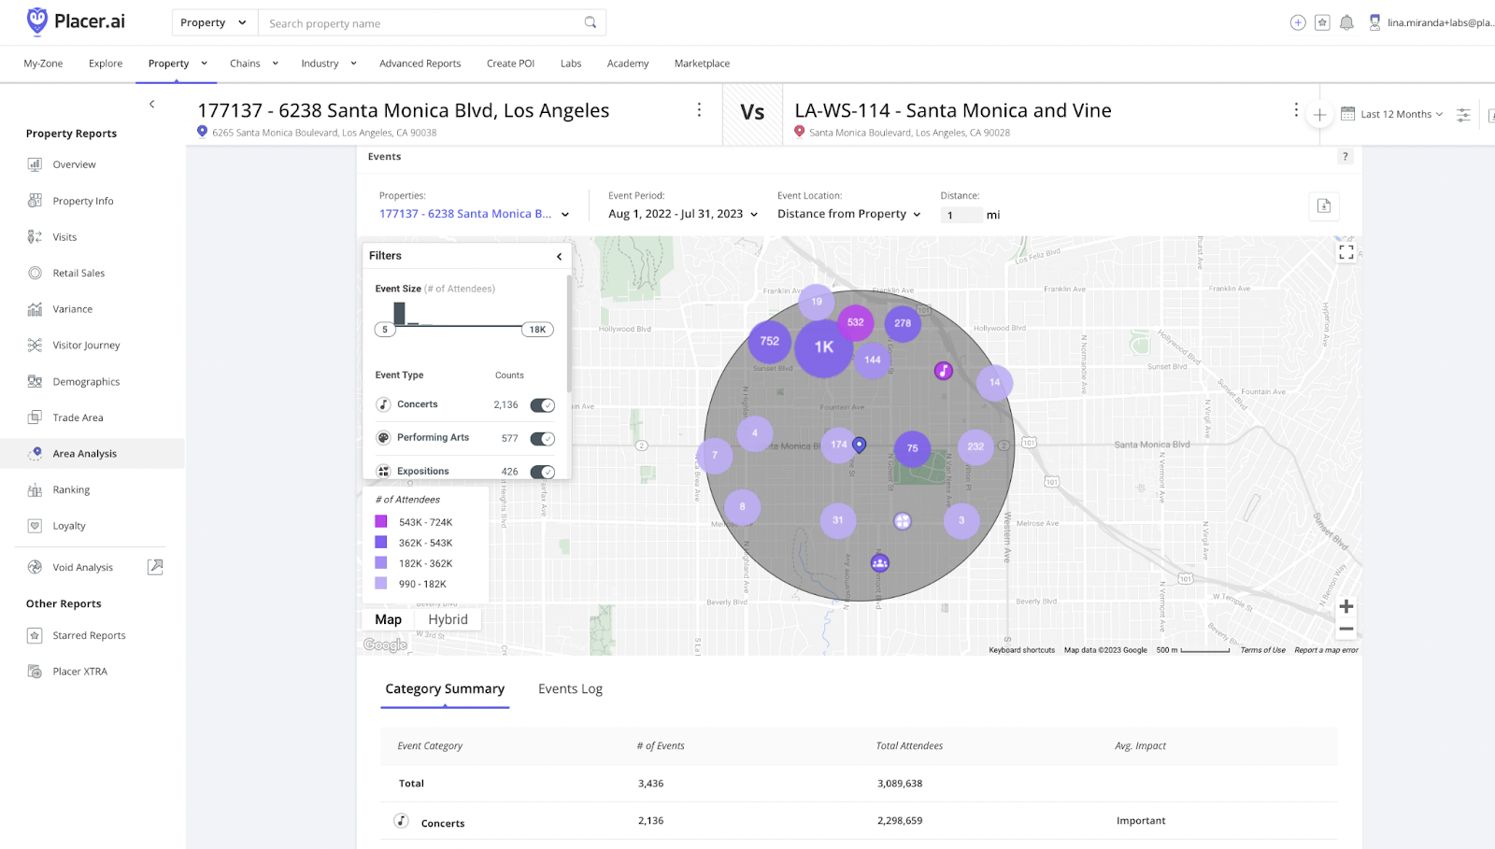Click the plus circle icon in header
The width and height of the screenshot is (1495, 849).
[1298, 22]
